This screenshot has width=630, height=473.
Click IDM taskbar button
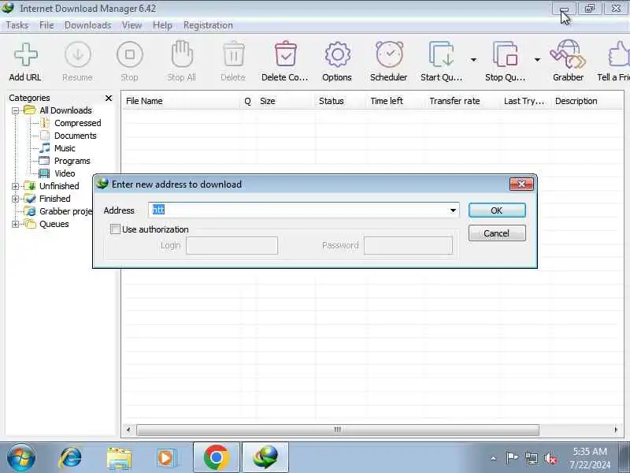(265, 458)
